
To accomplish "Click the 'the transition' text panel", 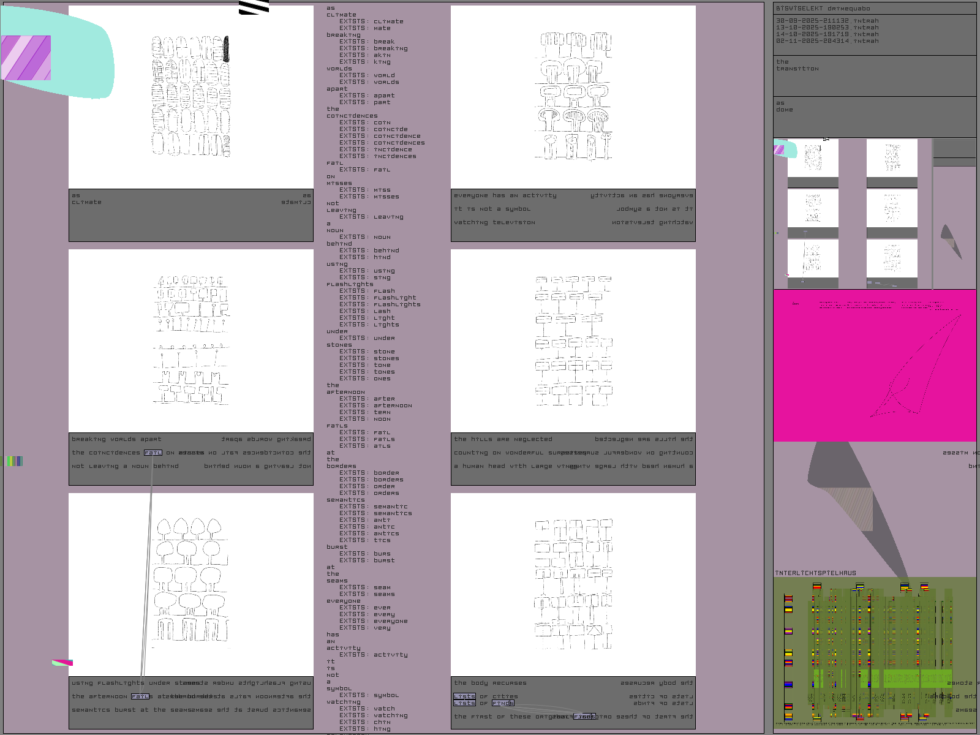I will (874, 76).
